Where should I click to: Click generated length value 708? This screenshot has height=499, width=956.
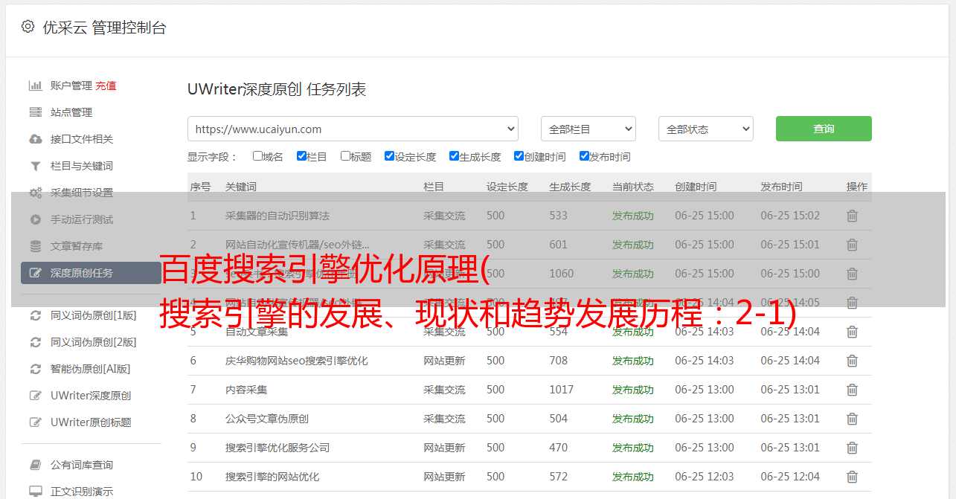(x=559, y=361)
